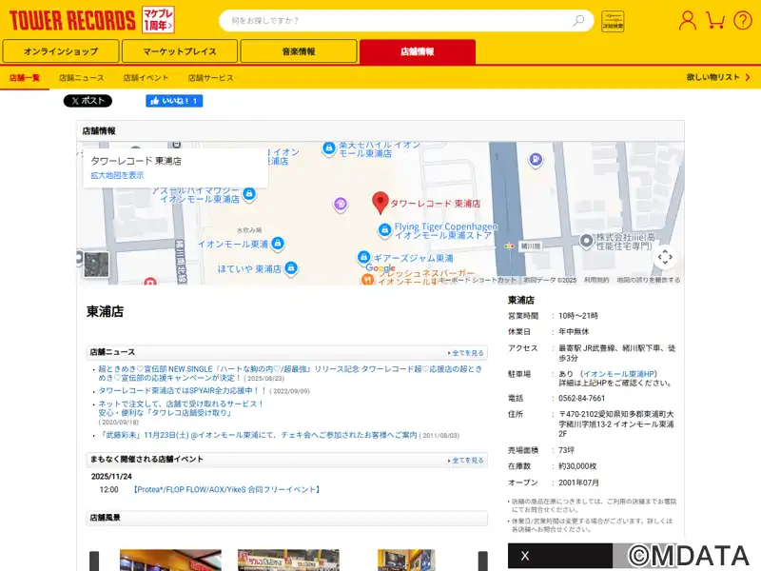Switch to the 音楽情報 tab
Image resolution: width=761 pixels, height=571 pixels.
click(x=298, y=51)
